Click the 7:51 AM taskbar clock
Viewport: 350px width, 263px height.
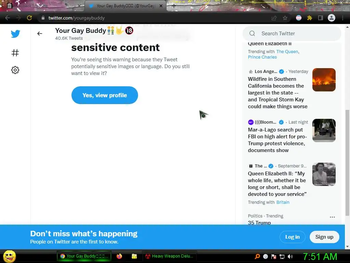320,256
